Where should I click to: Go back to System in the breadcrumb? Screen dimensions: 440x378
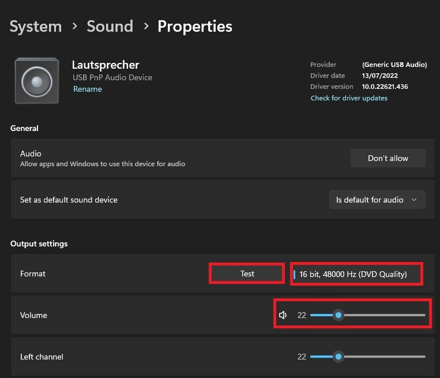point(35,27)
